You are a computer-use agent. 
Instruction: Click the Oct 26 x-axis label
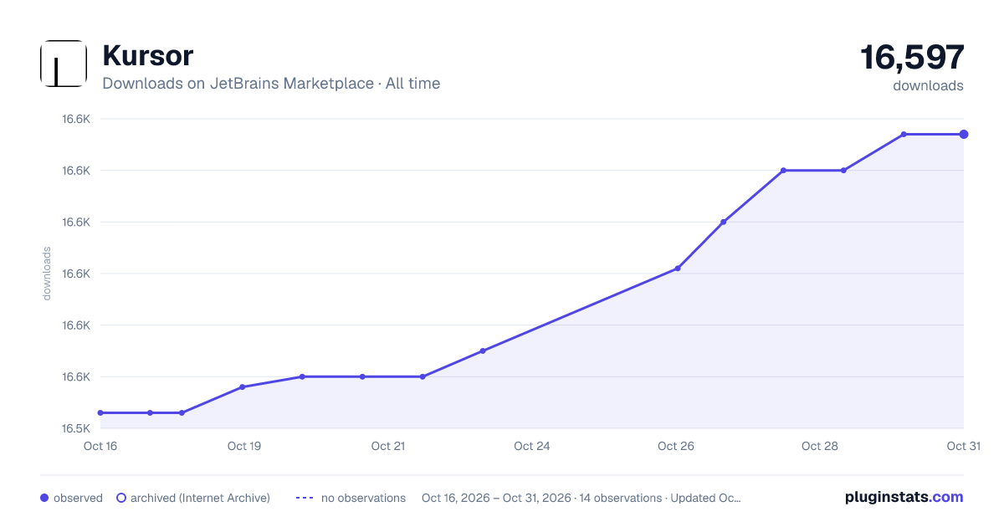(x=676, y=446)
